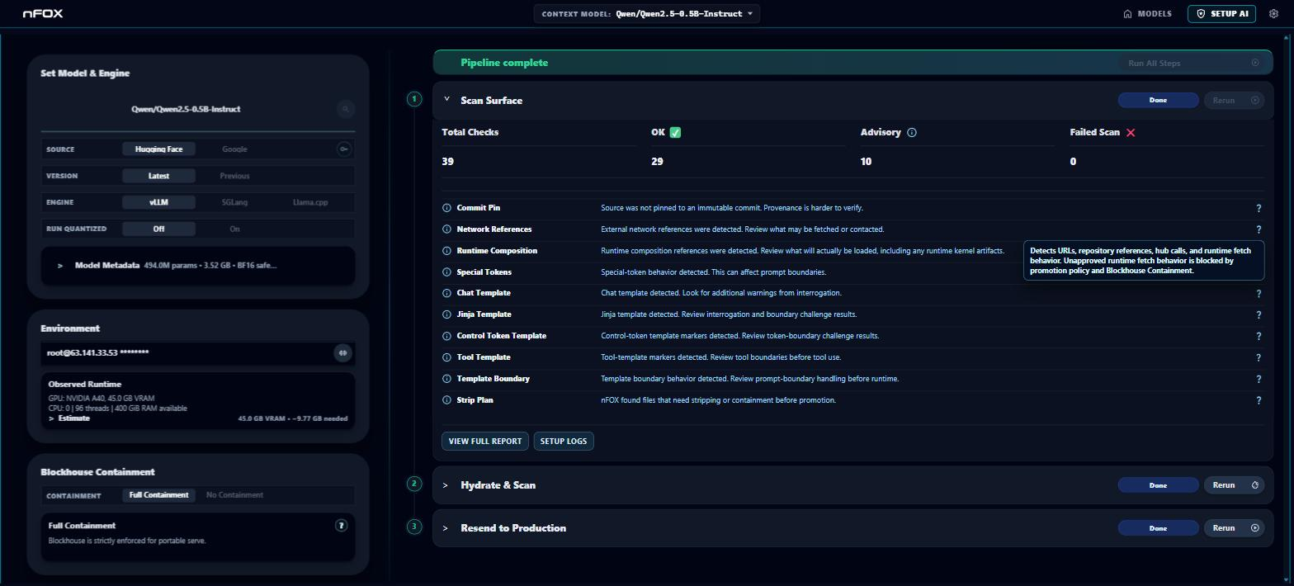Rerun the Resend to Production step
This screenshot has width=1294, height=586.
[x=1235, y=528]
